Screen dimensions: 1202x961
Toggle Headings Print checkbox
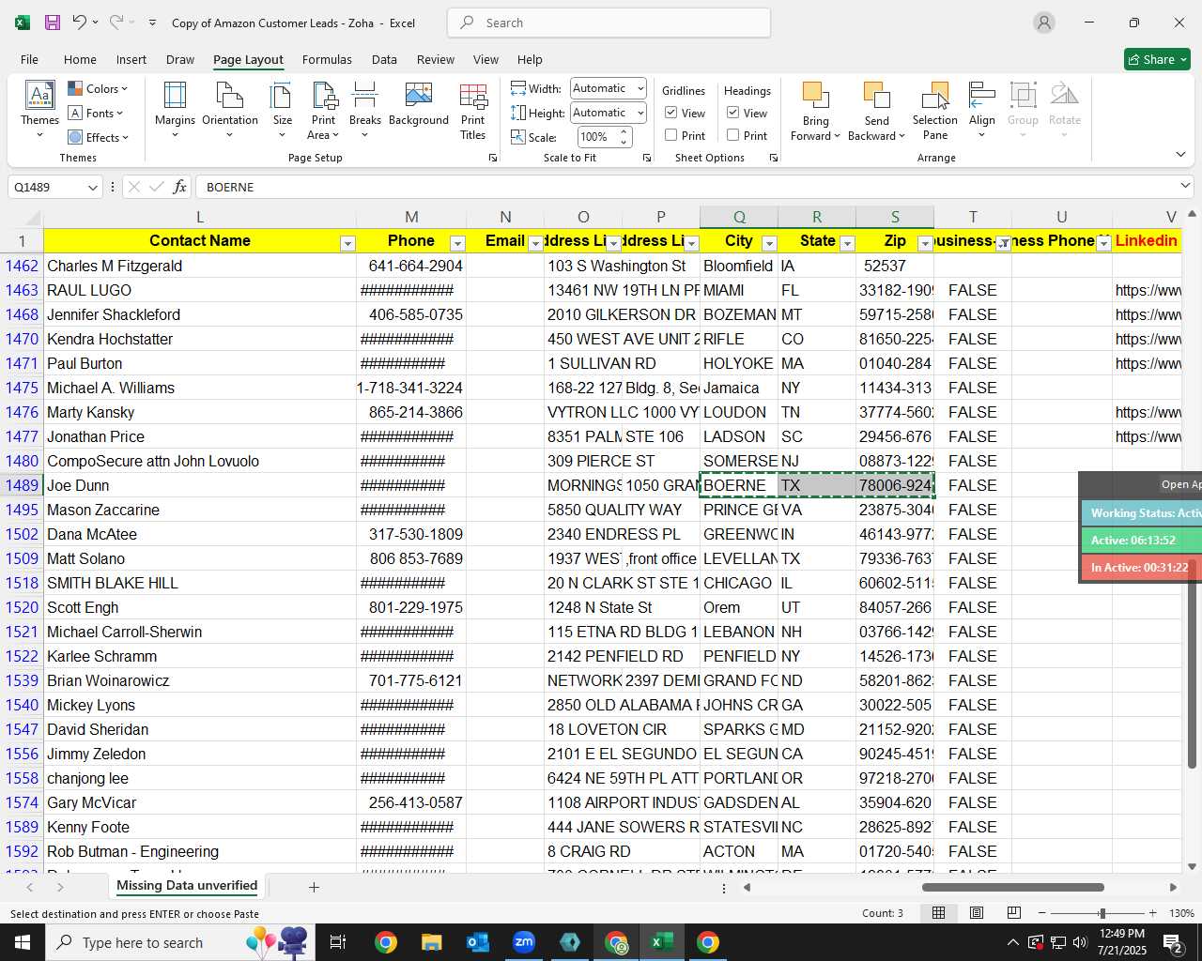coord(733,135)
